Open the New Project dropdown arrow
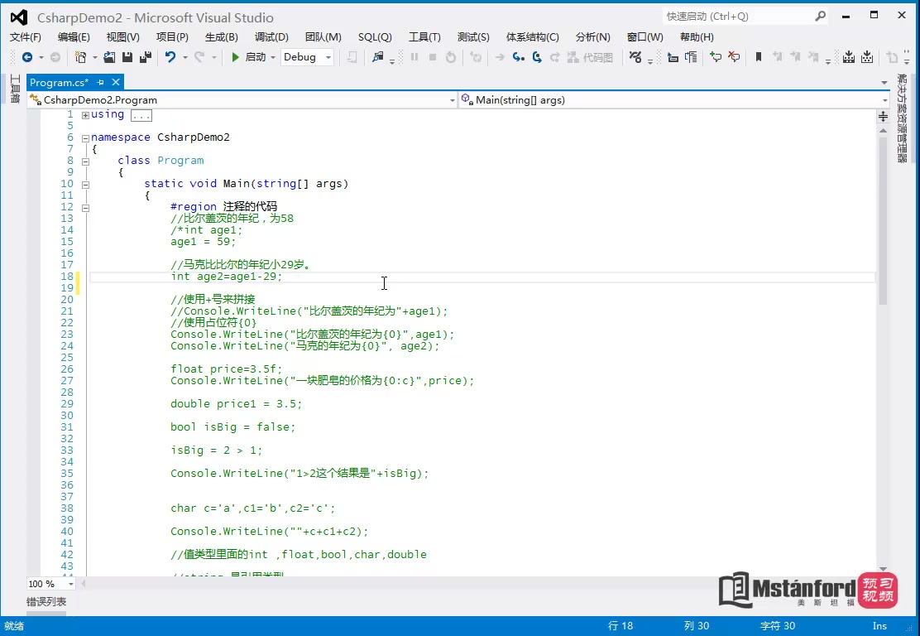 click(94, 57)
